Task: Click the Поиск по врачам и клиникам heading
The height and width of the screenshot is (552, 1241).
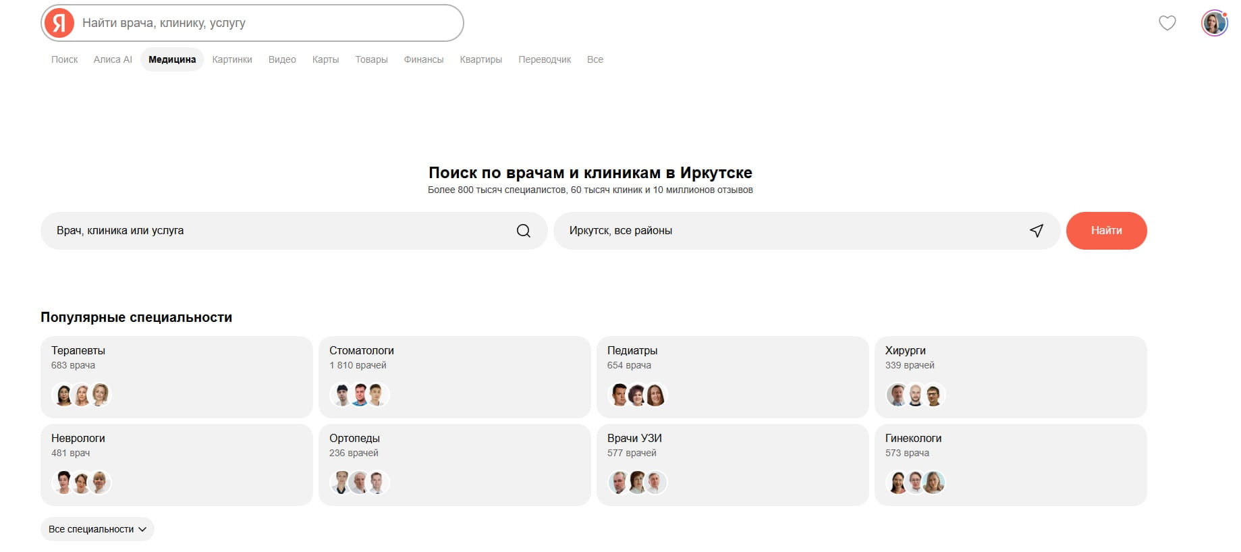Action: (x=590, y=173)
